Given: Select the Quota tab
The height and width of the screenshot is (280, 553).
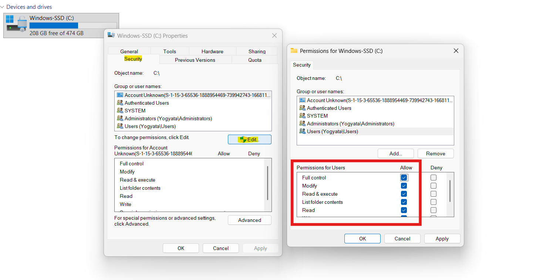Looking at the screenshot, I should tap(254, 60).
